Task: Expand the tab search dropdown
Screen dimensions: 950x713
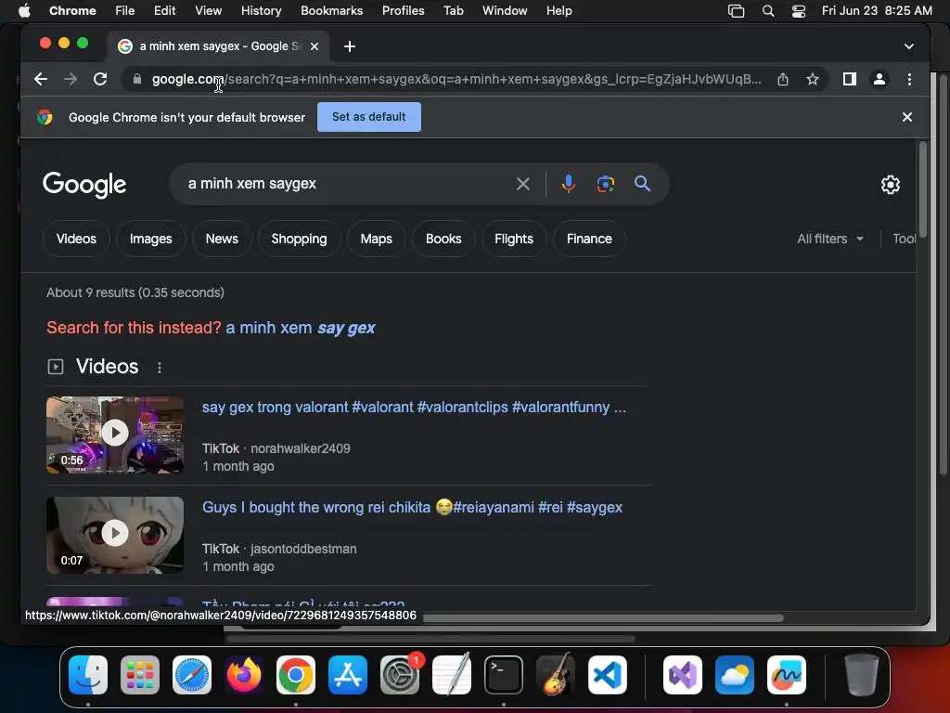Action: click(909, 46)
